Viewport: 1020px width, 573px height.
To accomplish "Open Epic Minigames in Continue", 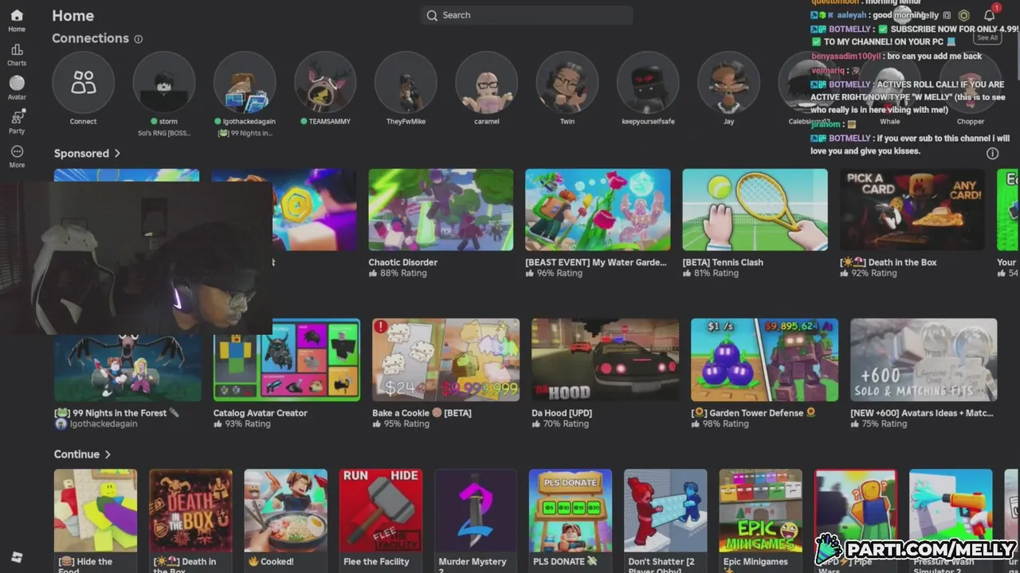I will (760, 510).
